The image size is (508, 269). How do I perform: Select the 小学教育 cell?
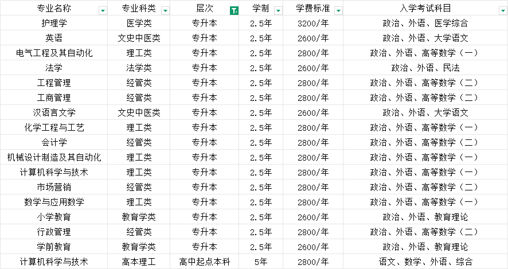pos(54,217)
